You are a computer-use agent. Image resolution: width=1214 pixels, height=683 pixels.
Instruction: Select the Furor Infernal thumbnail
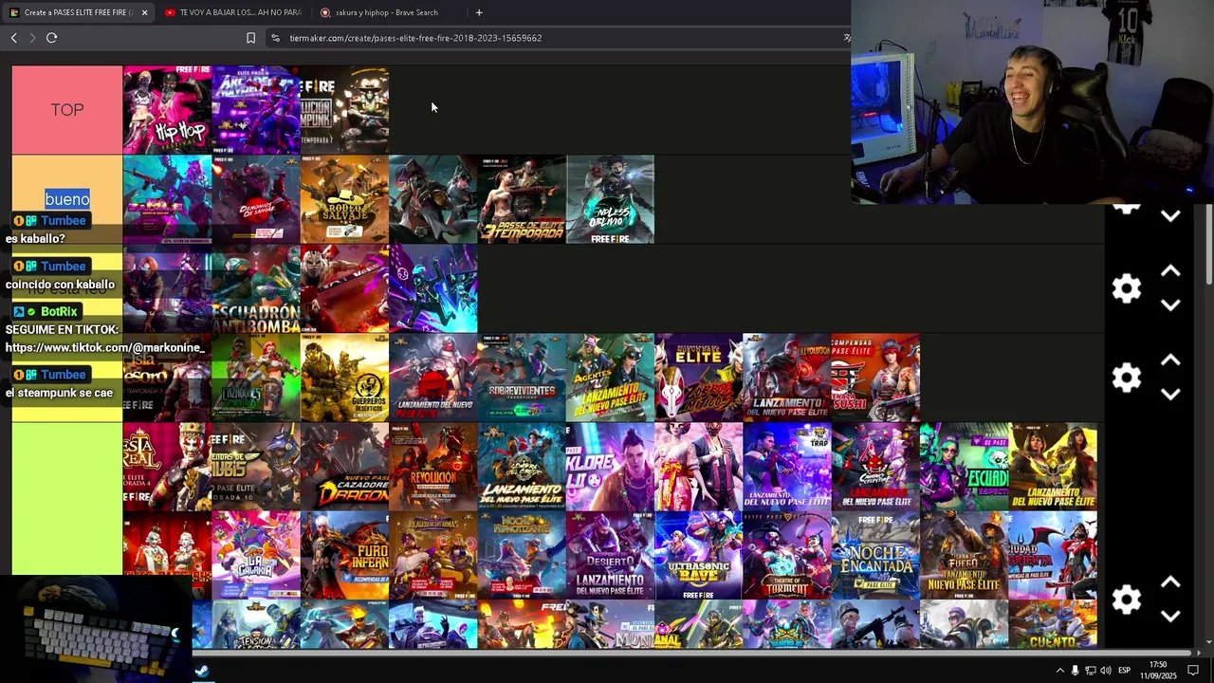pos(344,556)
